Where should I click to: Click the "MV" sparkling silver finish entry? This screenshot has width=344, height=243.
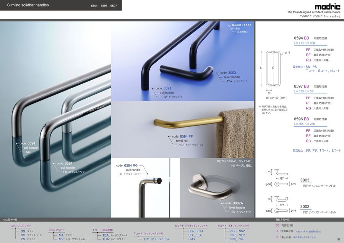[x=73, y=239]
